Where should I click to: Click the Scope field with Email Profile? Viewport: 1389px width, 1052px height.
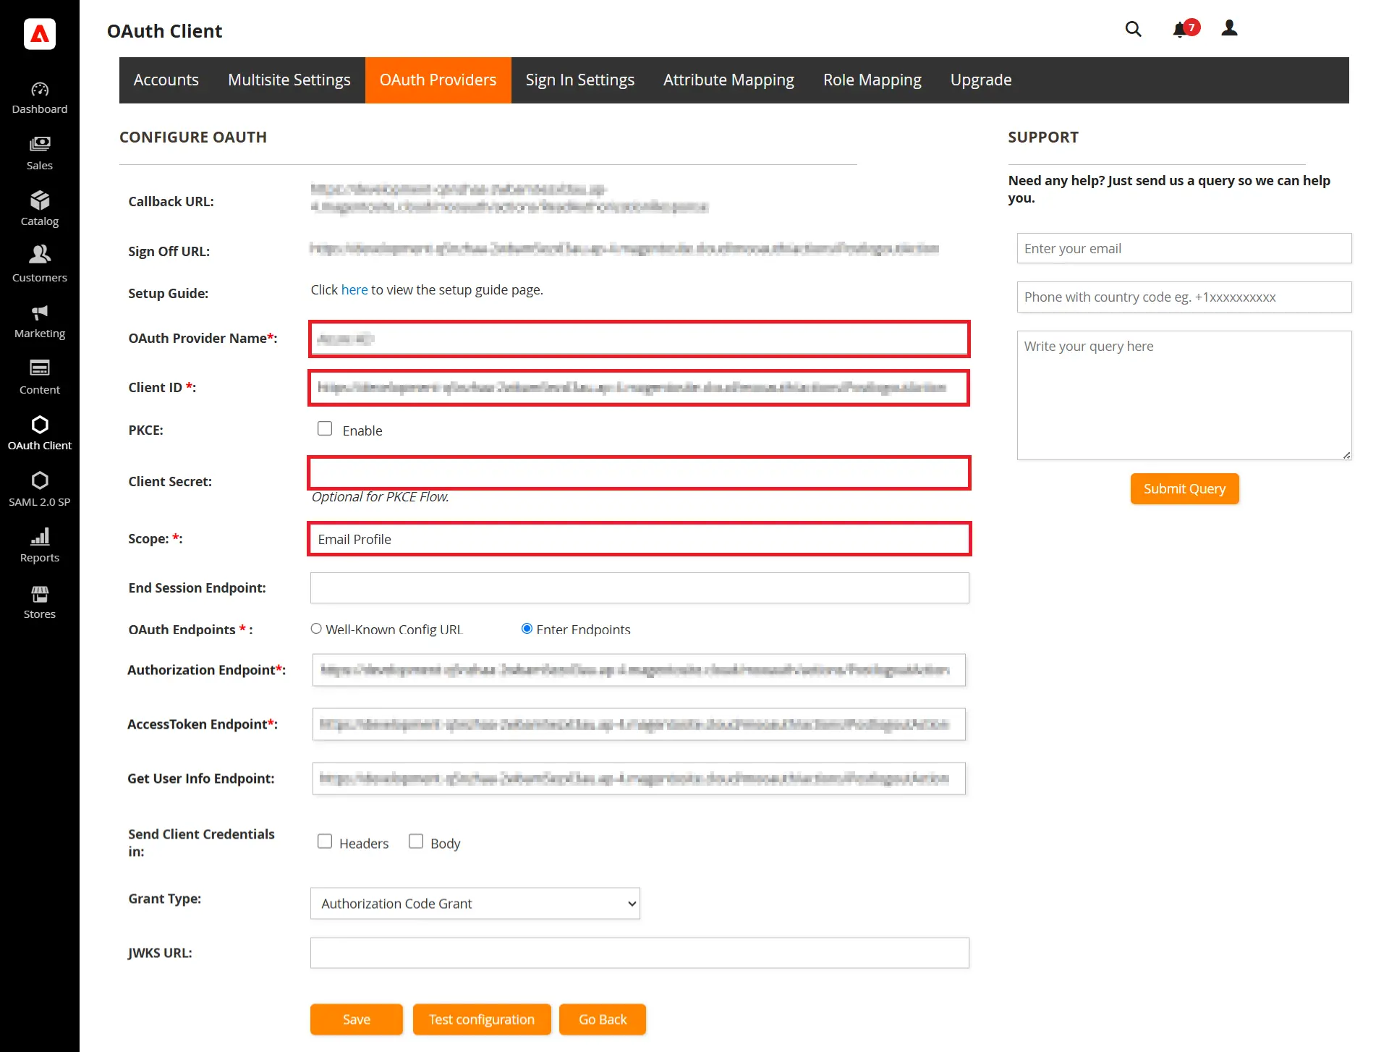coord(640,539)
